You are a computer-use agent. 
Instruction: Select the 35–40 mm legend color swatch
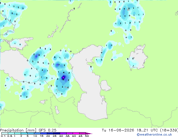point(69,133)
